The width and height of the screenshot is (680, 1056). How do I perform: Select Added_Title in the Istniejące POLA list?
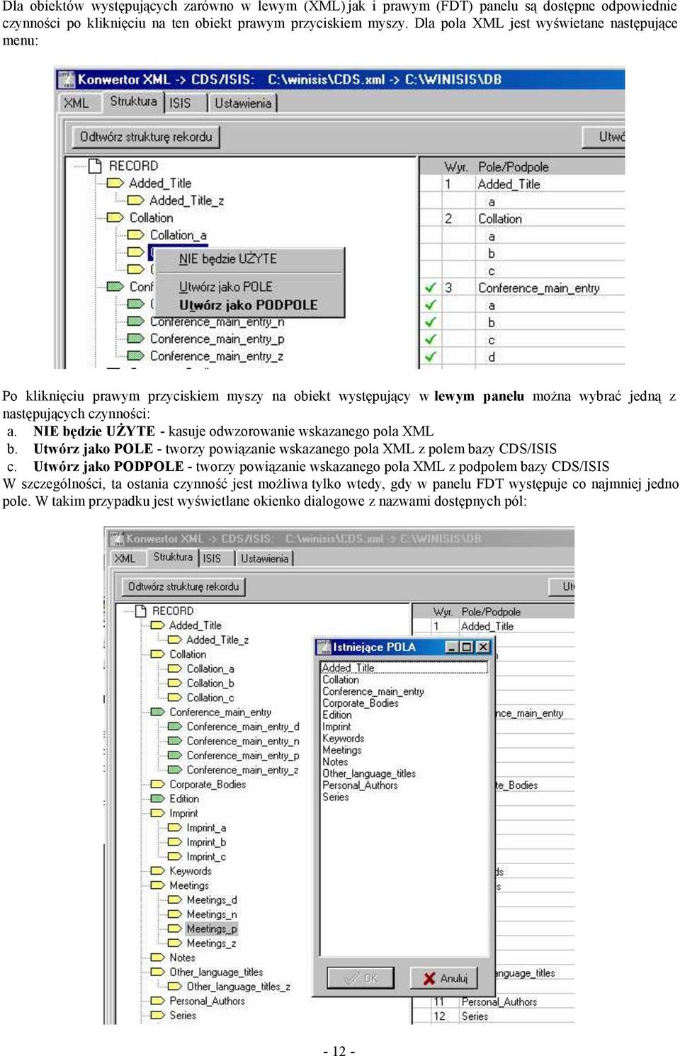[348, 668]
